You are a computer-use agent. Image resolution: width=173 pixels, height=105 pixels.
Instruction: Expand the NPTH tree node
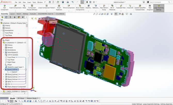click(x=4, y=82)
